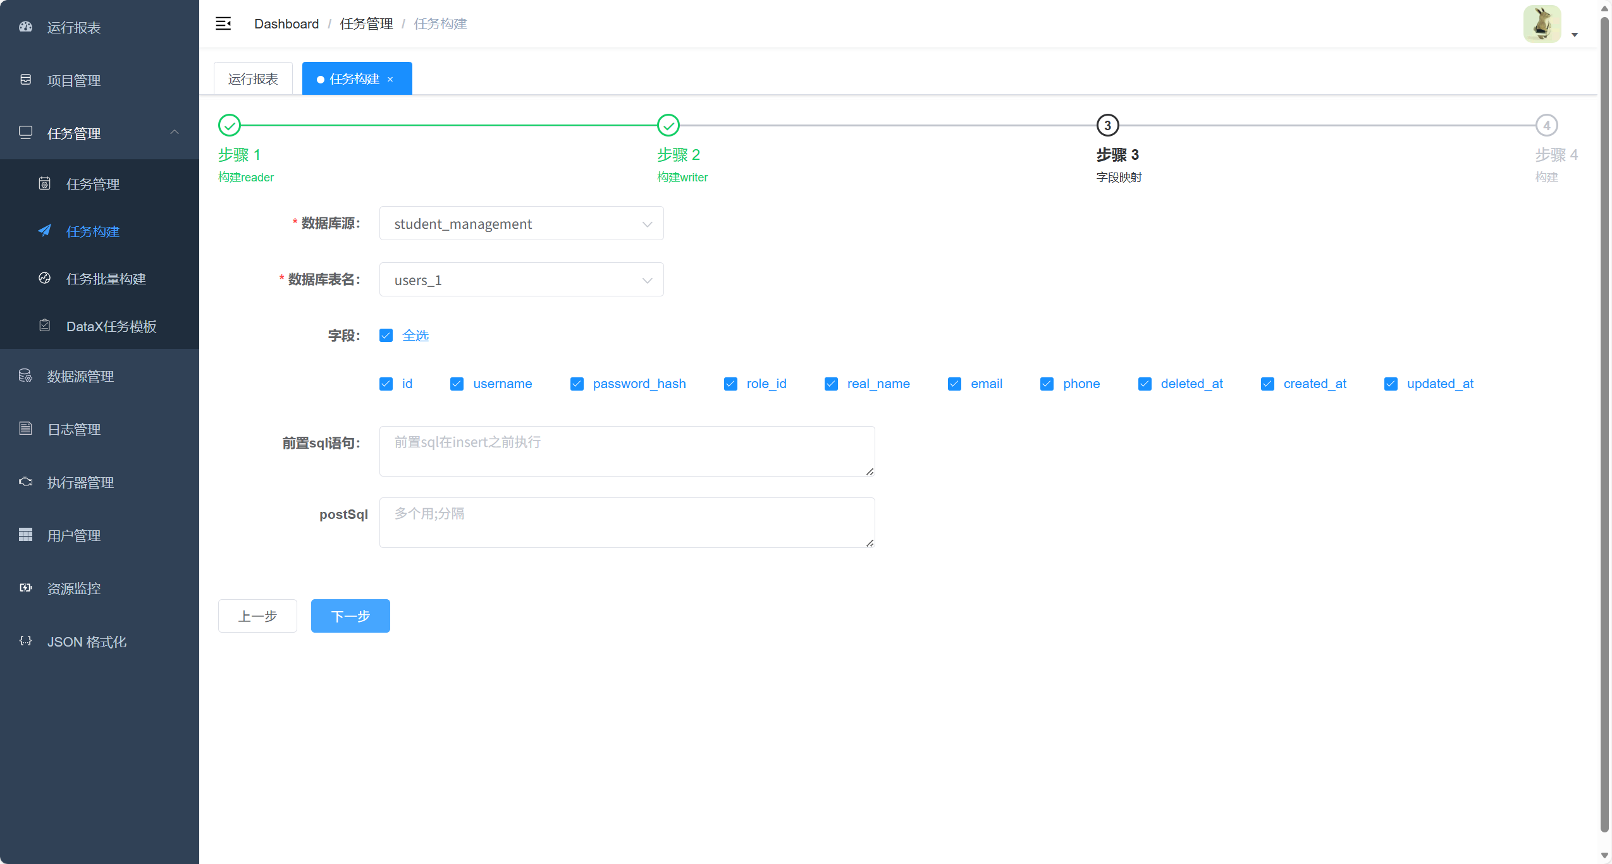Click the 项目管理 icon in sidebar
Screen dimensions: 1612x864
coord(25,80)
